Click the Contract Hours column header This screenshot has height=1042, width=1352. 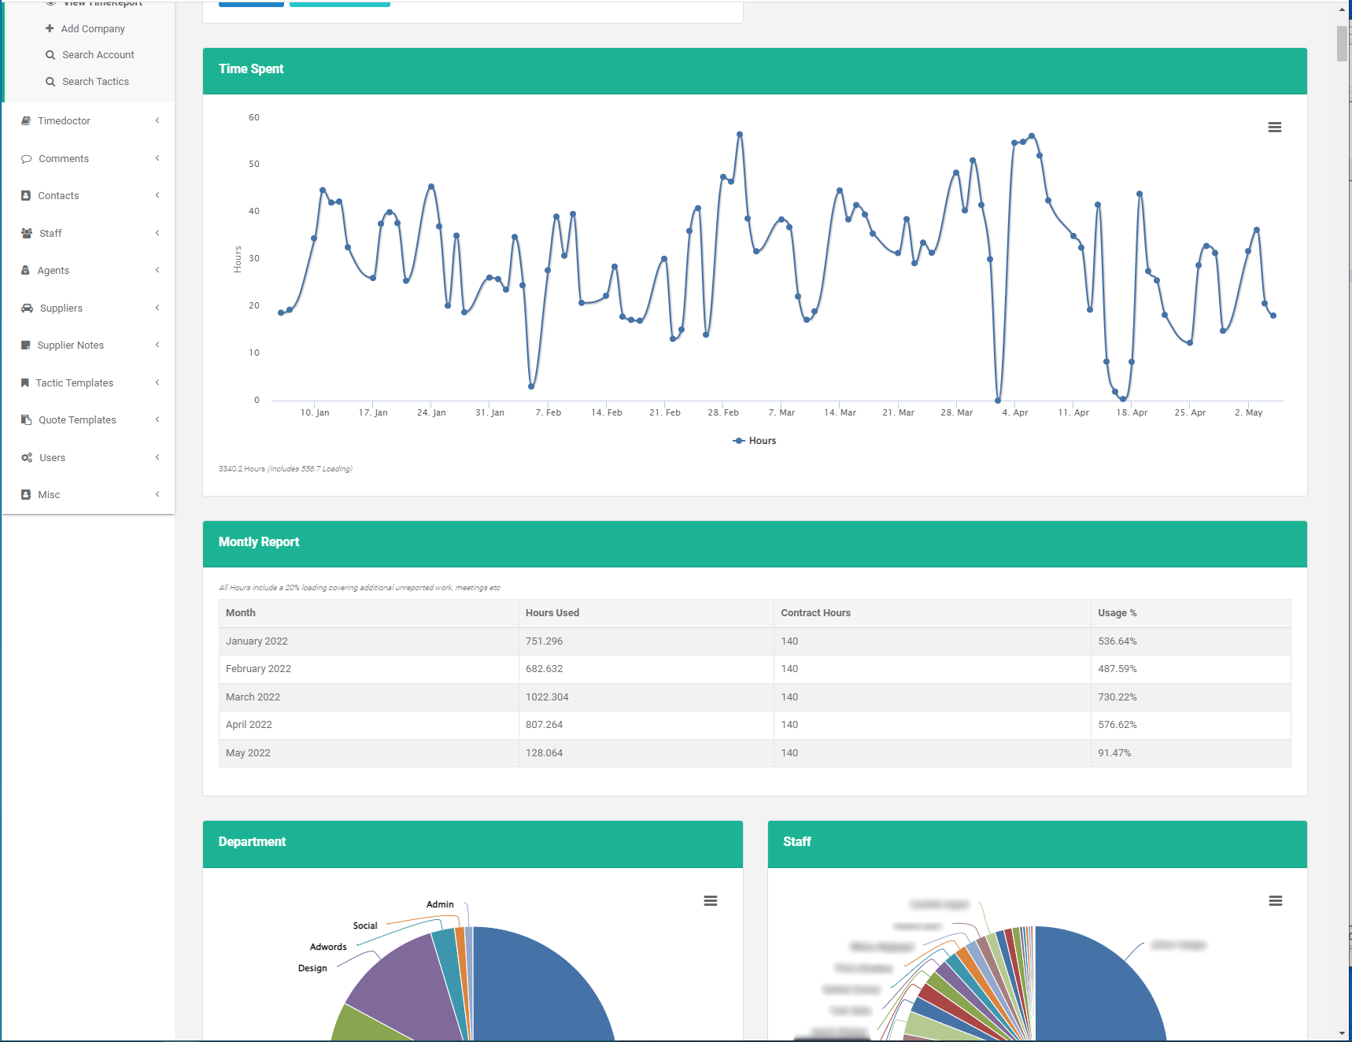(x=933, y=613)
